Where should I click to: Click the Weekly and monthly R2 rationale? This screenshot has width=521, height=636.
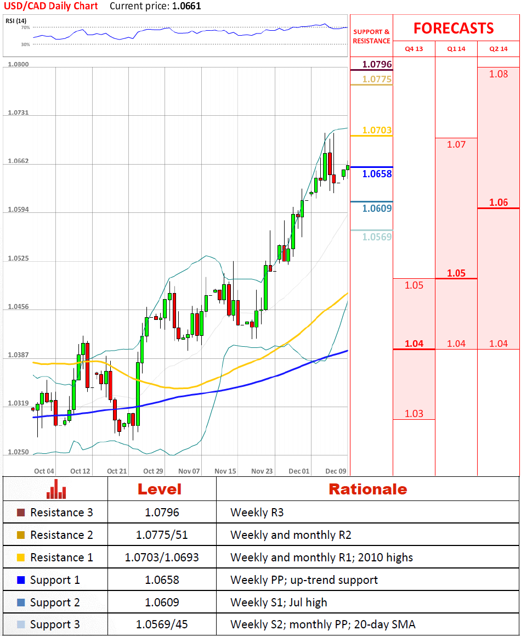(291, 535)
